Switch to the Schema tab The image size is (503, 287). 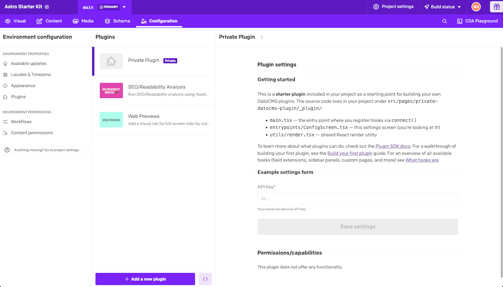[117, 21]
